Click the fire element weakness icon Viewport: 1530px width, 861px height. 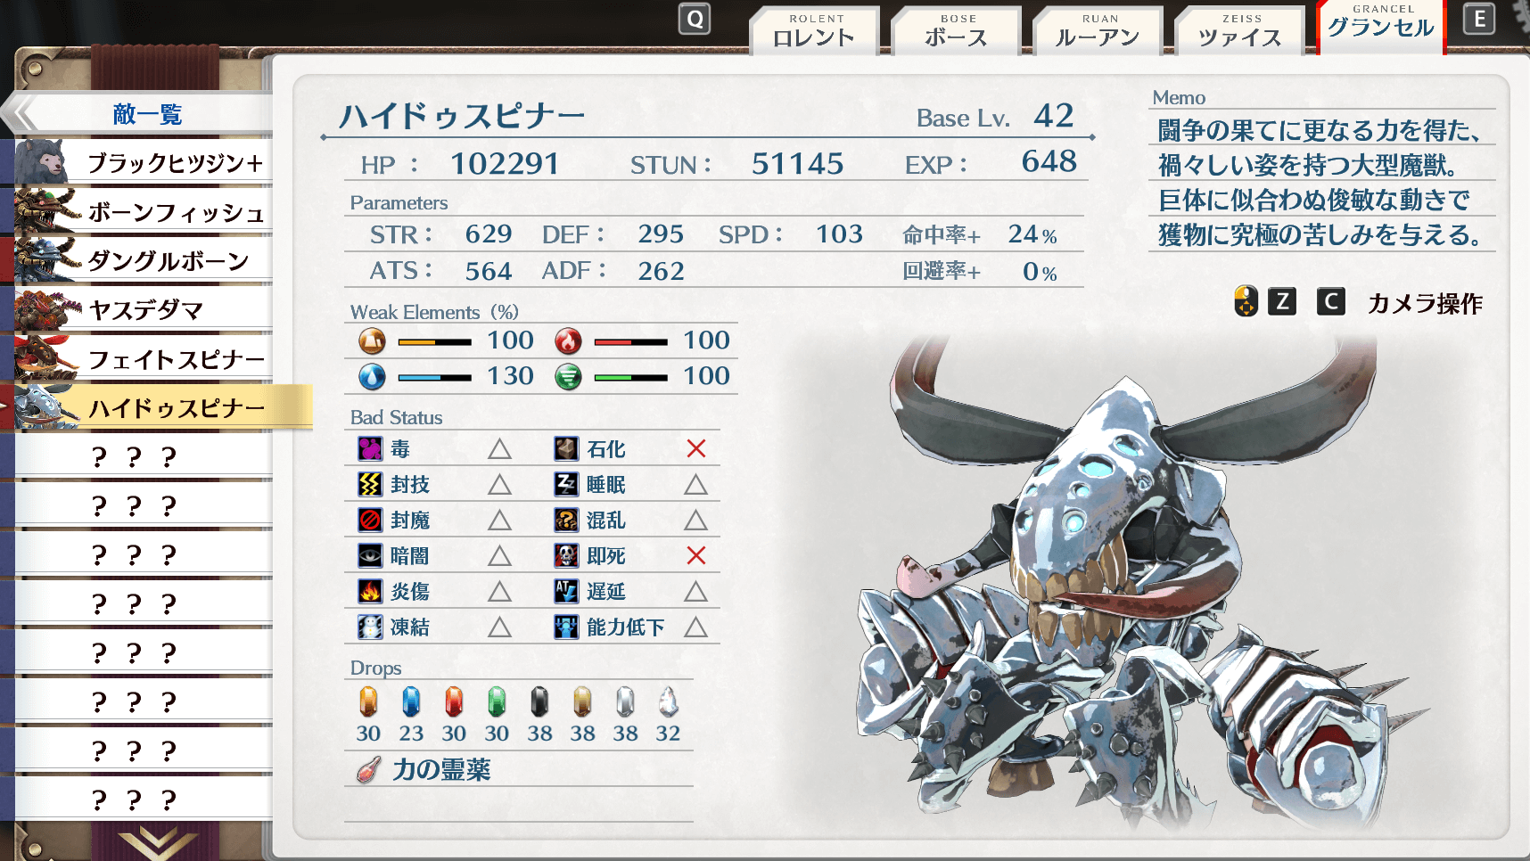[x=568, y=340]
